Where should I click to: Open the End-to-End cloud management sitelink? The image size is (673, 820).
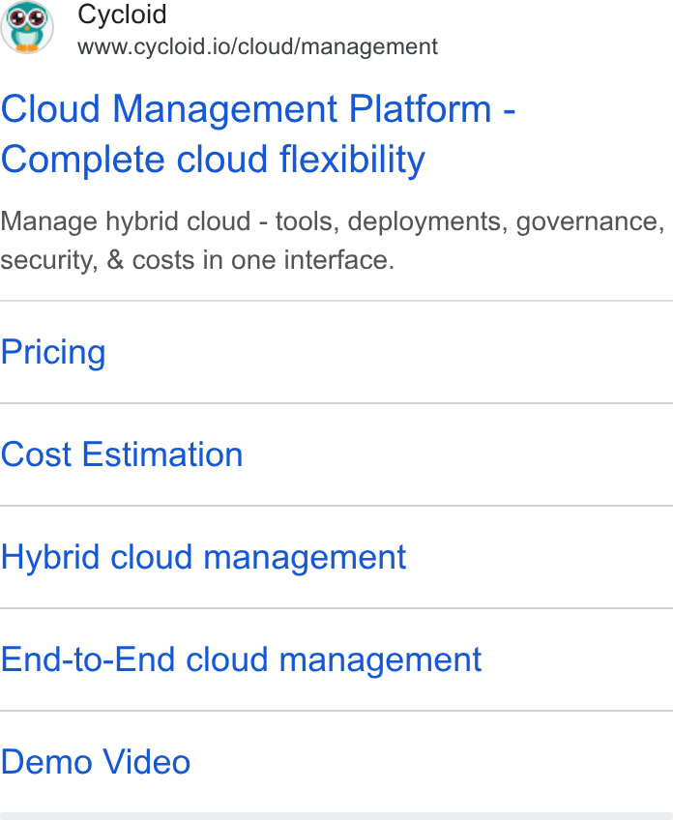click(241, 659)
